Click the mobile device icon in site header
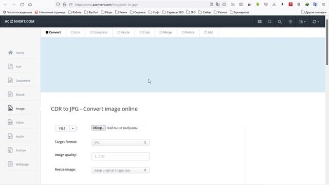The height and width of the screenshot is (185, 329). point(269,22)
